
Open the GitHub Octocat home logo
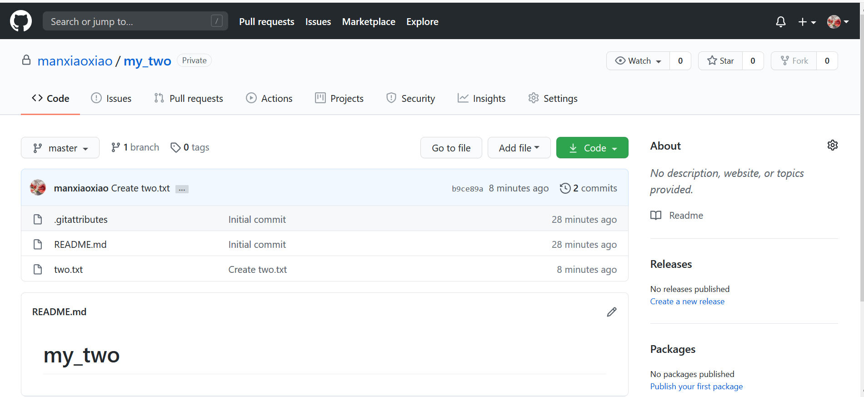click(21, 21)
